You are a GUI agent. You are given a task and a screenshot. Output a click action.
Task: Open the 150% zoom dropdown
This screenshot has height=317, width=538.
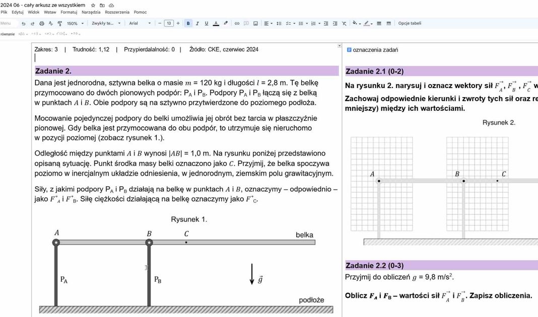pyautogui.click(x=75, y=24)
